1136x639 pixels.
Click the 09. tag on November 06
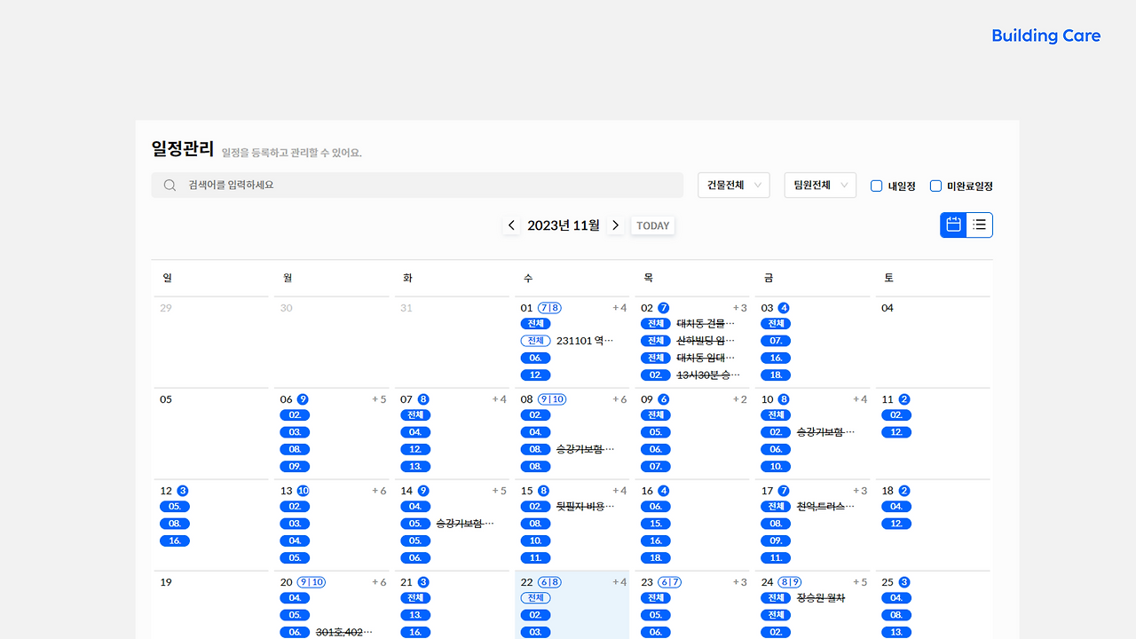pos(295,466)
